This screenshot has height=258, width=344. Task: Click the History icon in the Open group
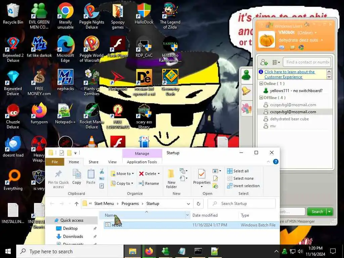(x=215, y=186)
